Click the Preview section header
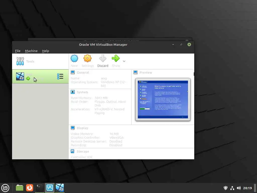The image size is (257, 193). point(146,73)
